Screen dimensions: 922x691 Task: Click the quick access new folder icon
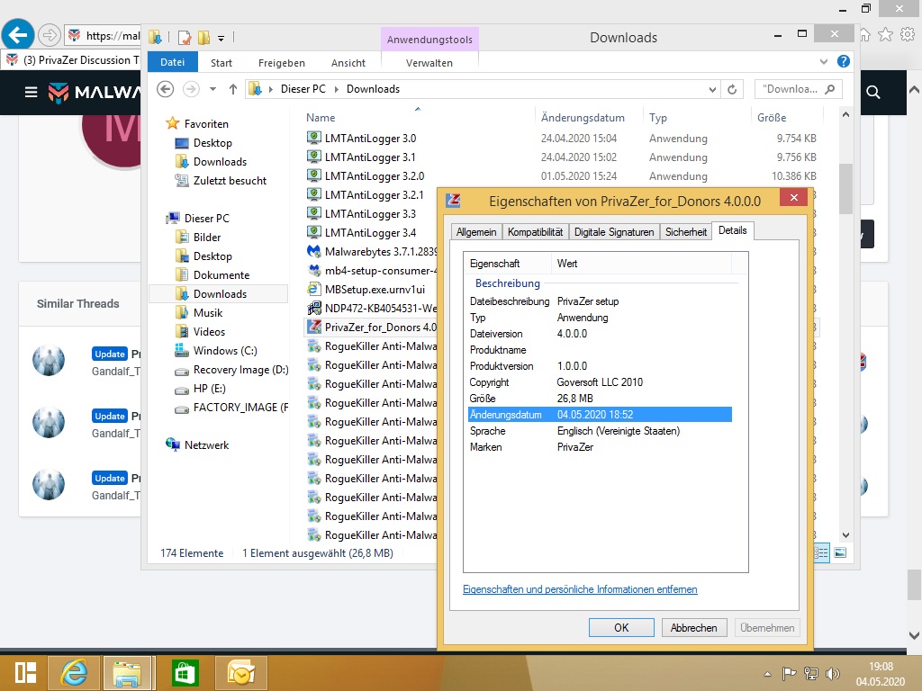(x=204, y=38)
